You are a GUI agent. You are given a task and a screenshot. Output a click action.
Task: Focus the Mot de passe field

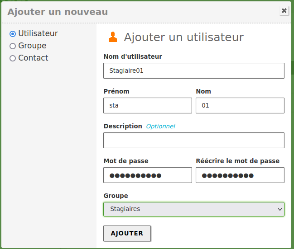point(148,175)
